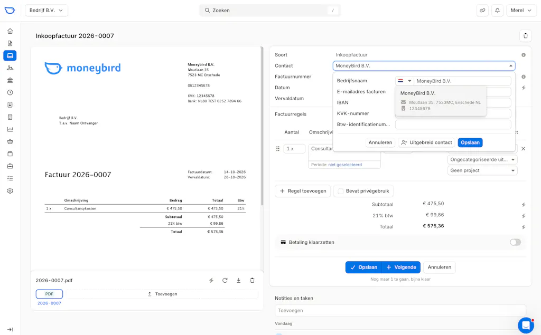Click Annuleren in contact popup
The width and height of the screenshot is (541, 335).
coord(380,142)
